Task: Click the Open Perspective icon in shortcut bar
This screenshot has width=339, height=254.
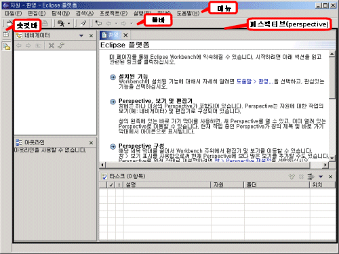Action: (x=6, y=35)
